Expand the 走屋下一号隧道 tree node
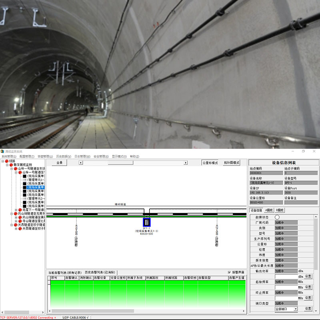320x320 pixels. (16, 210)
